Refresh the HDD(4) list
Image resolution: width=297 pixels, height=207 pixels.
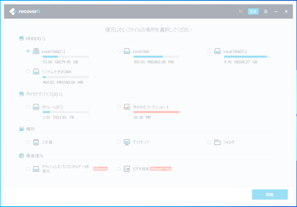pos(44,38)
